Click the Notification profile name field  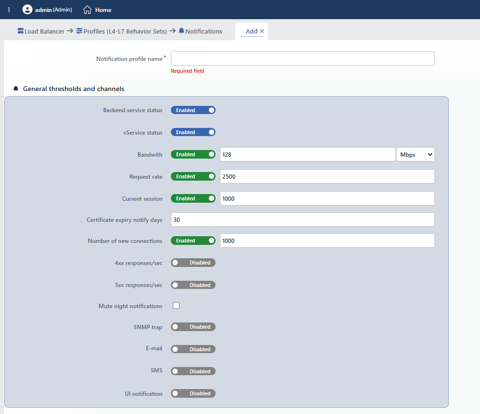click(x=302, y=58)
